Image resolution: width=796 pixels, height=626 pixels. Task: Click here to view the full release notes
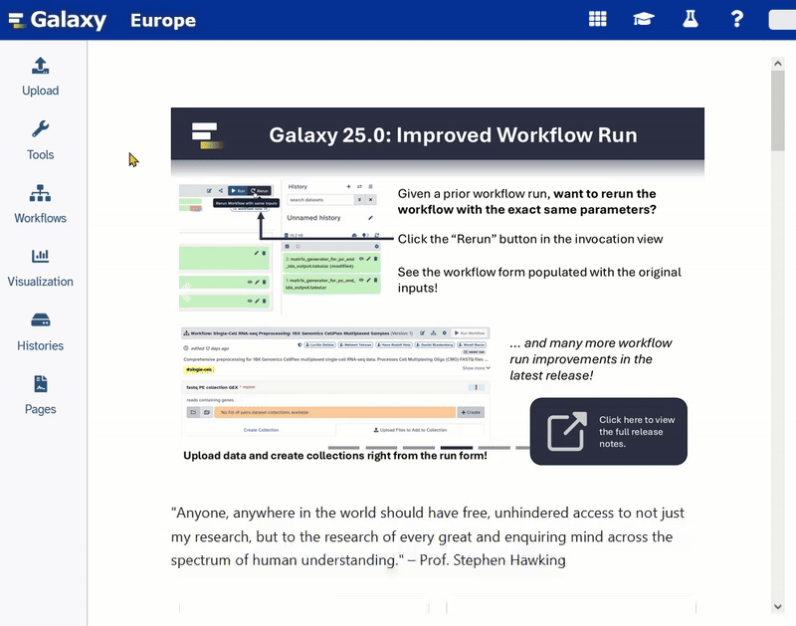click(x=609, y=431)
